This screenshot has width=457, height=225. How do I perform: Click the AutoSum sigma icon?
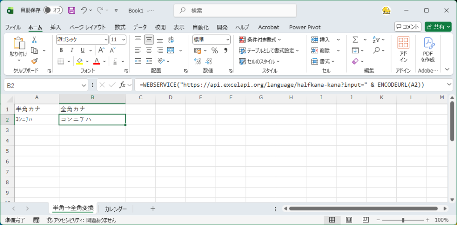tap(355, 40)
